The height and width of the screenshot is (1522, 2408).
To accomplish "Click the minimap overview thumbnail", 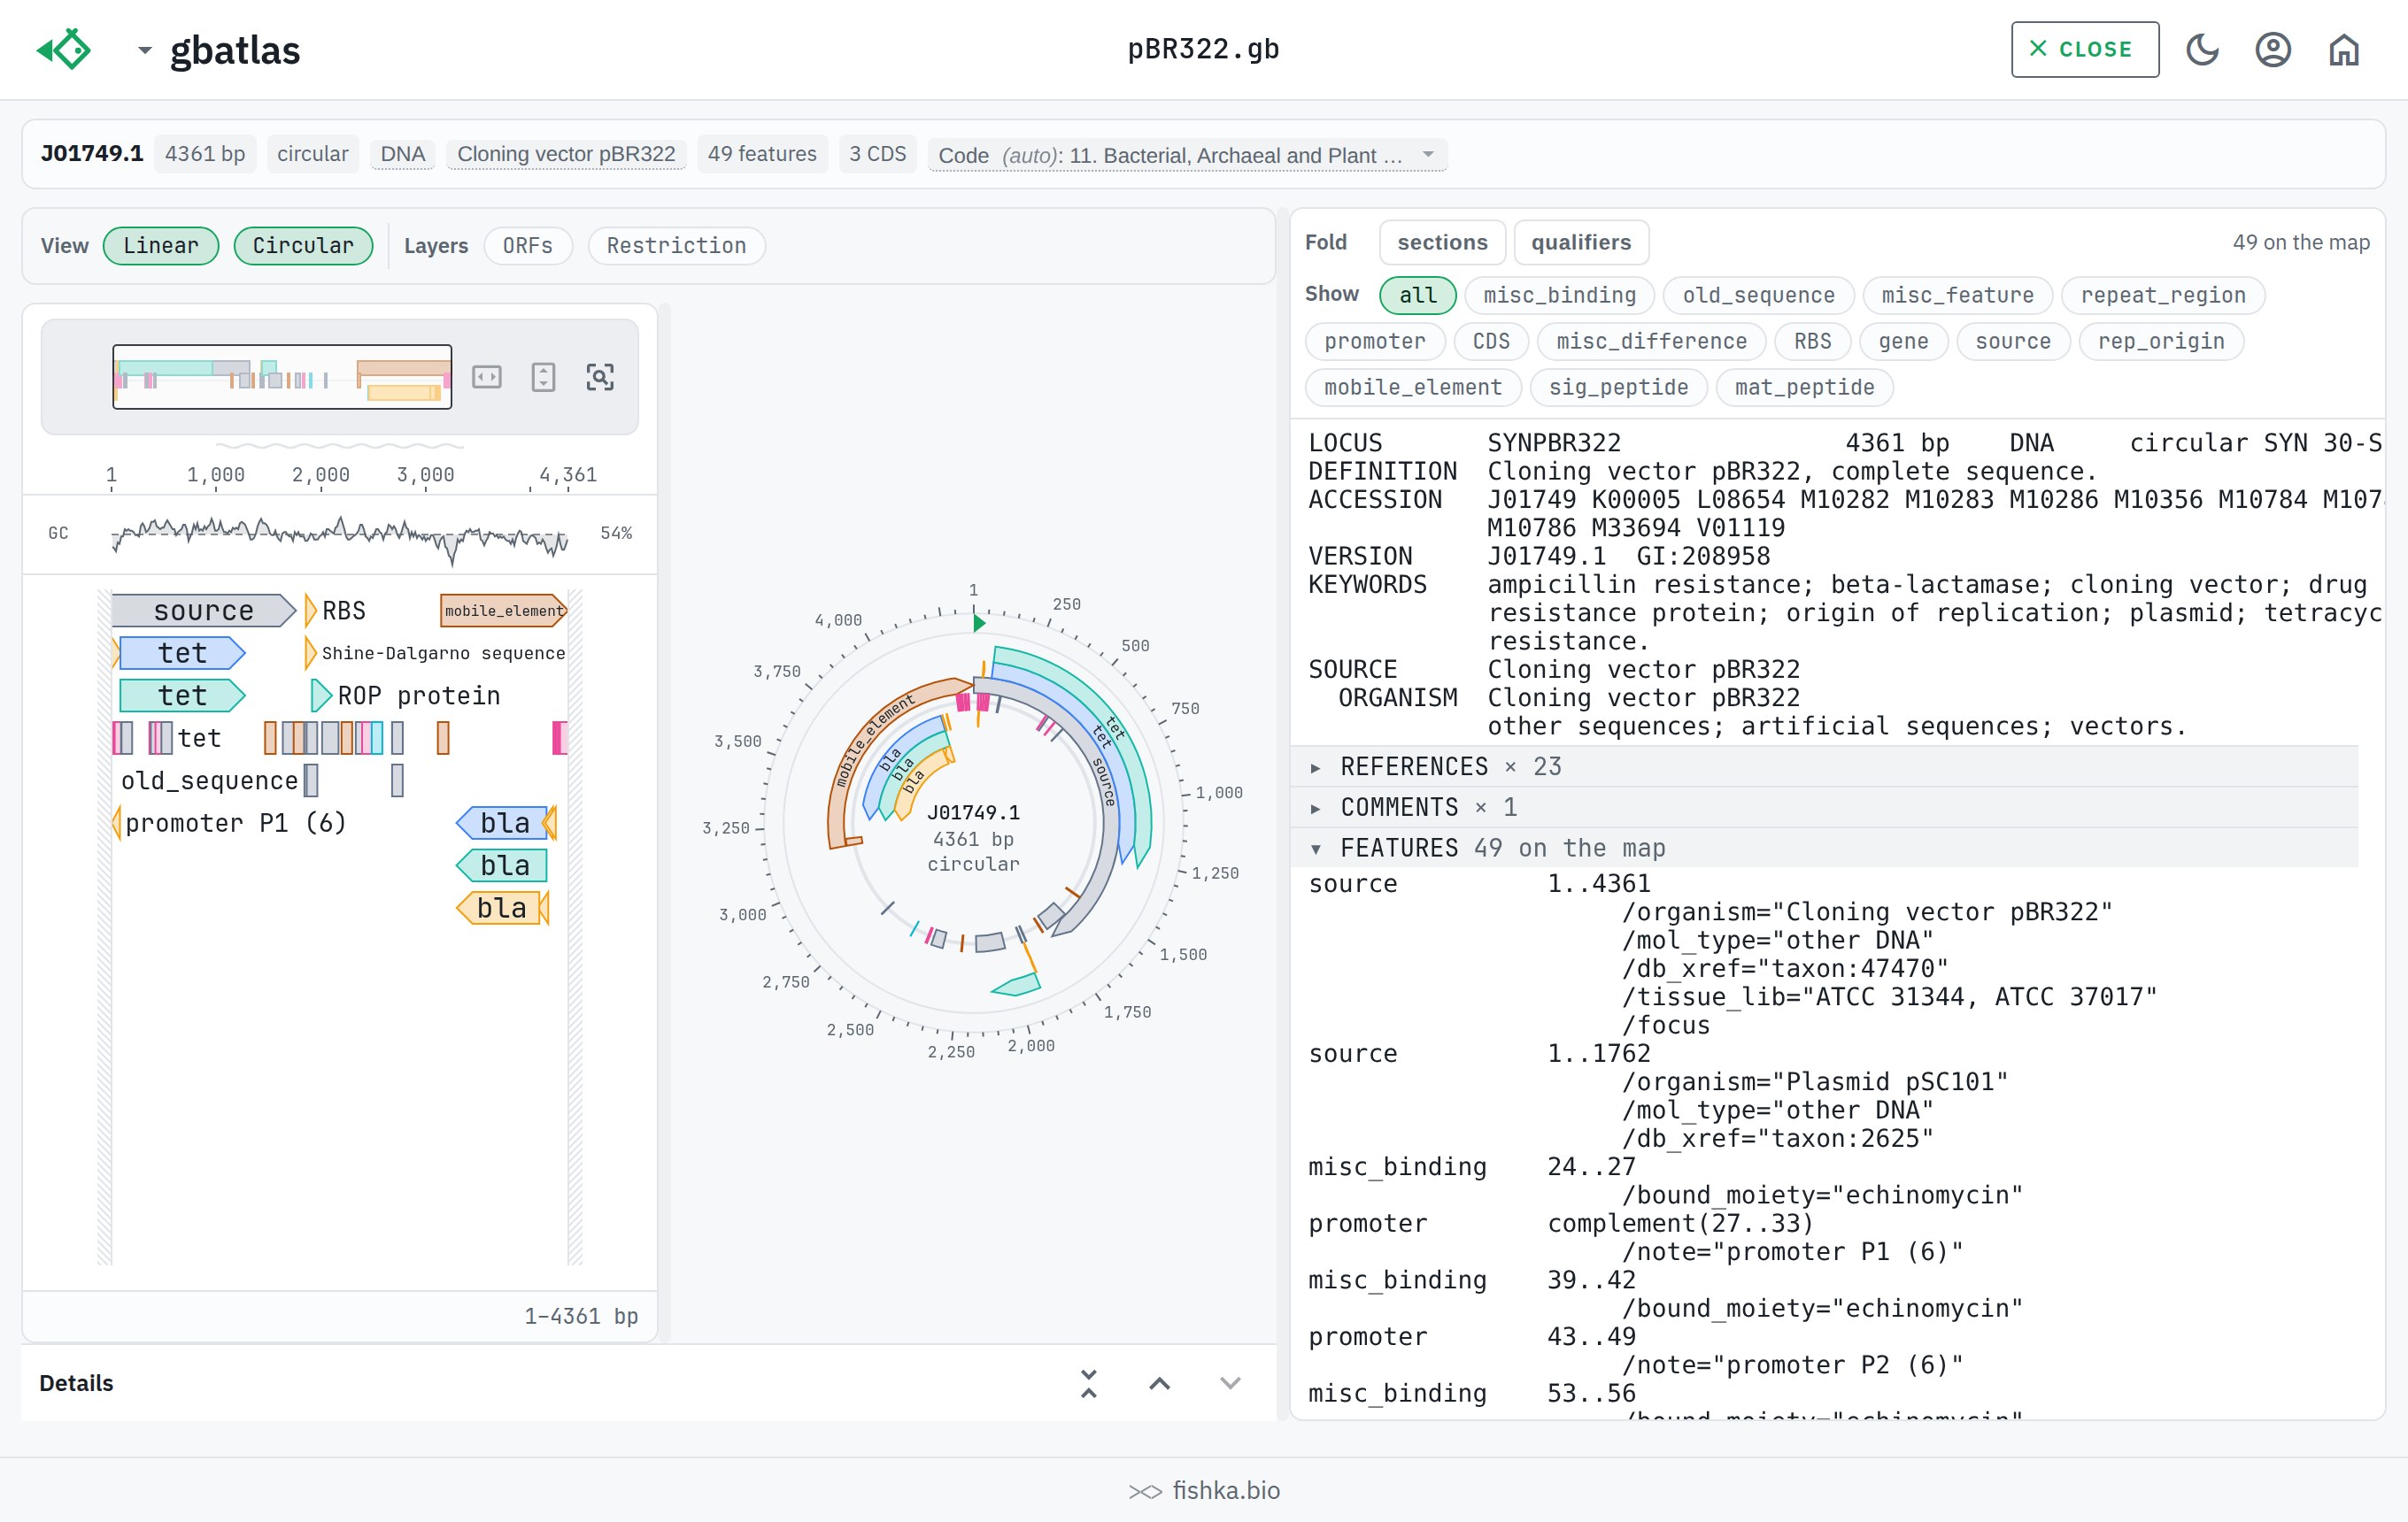I will click(x=282, y=377).
